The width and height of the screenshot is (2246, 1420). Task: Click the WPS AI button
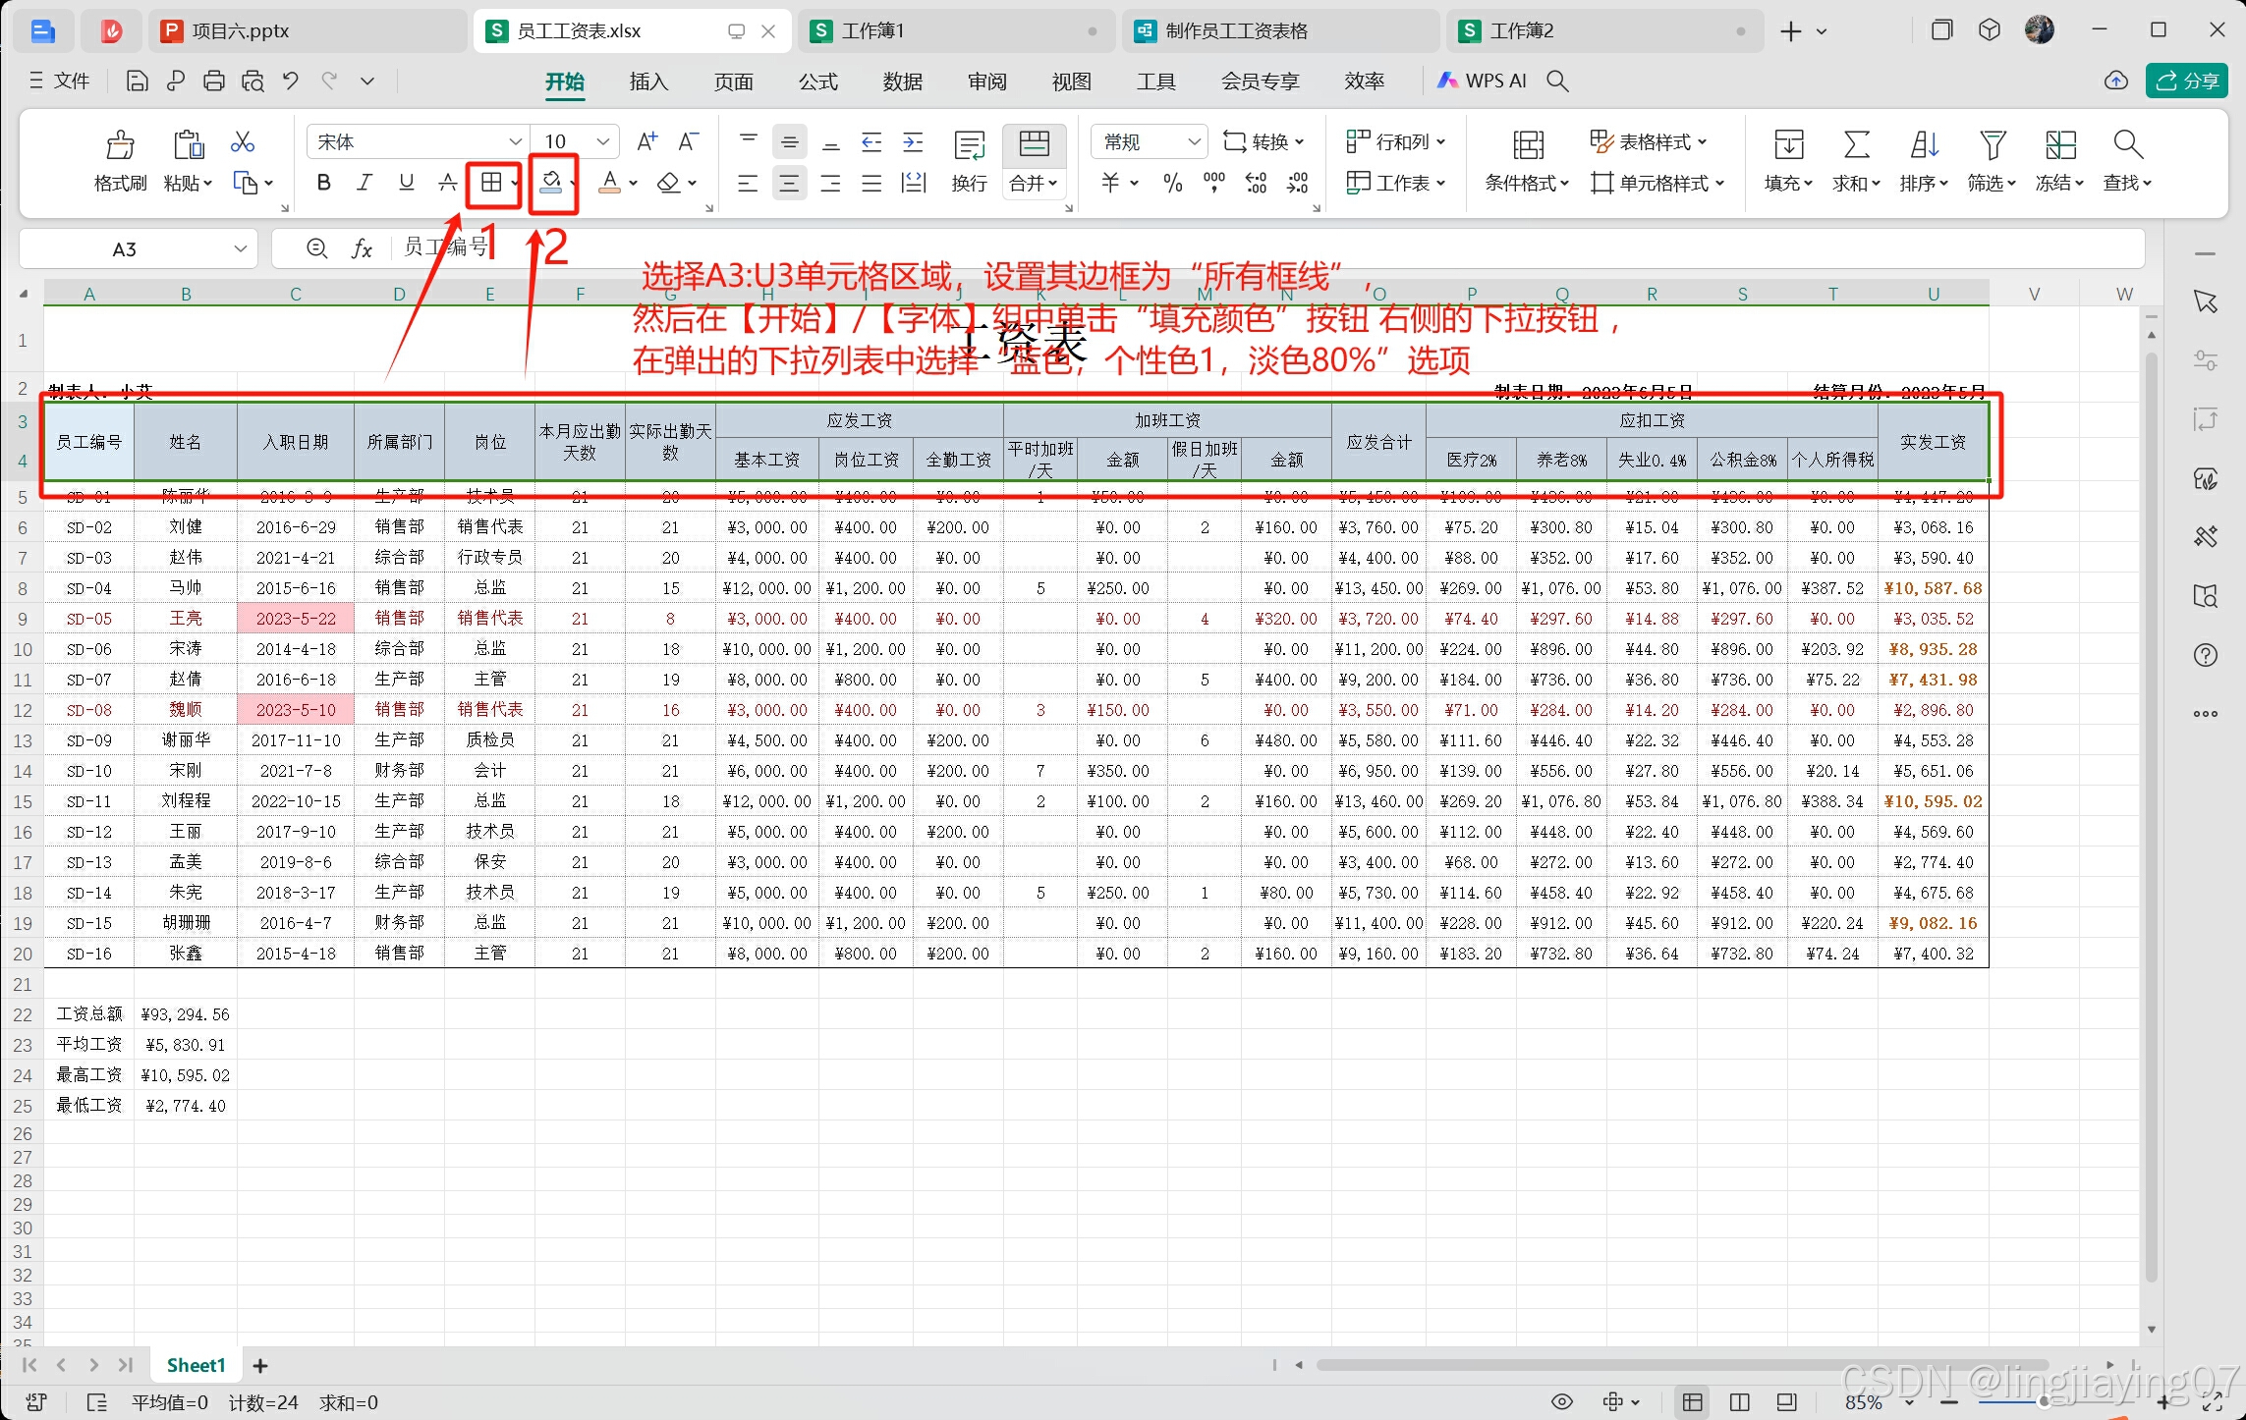pyautogui.click(x=1483, y=82)
